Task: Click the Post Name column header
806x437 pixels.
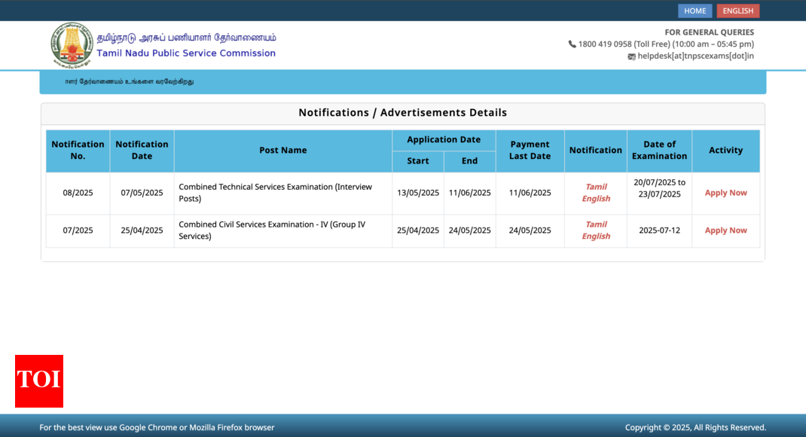Action: tap(282, 151)
